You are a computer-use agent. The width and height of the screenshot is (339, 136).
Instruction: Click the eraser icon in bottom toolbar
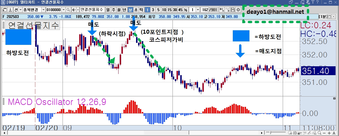(x=314, y=133)
